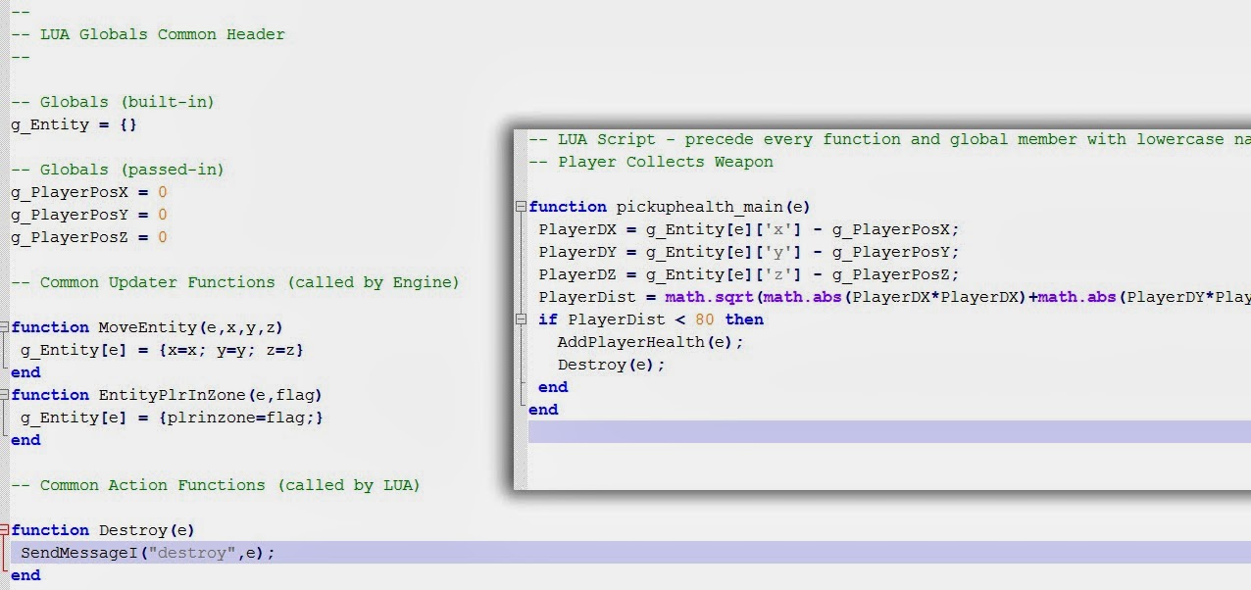Image resolution: width=1251 pixels, height=590 pixels.
Task: Click the '-- Globals (built-in)' comment line
Action: (113, 102)
